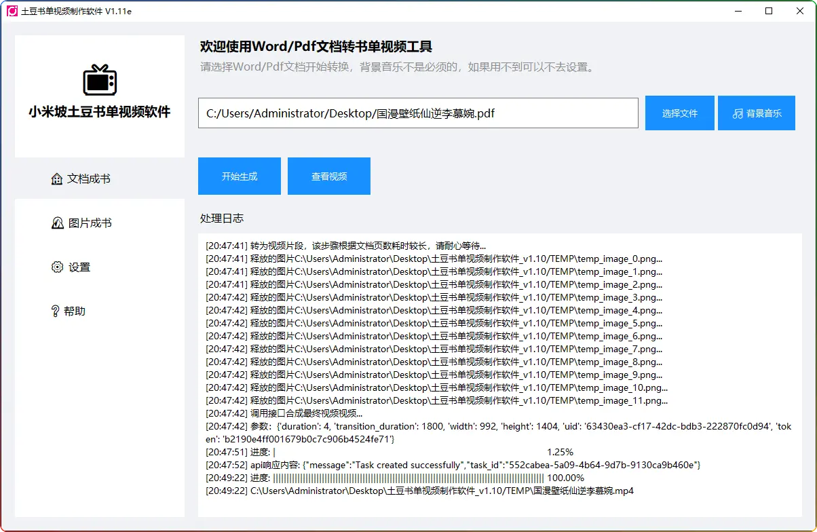This screenshot has width=817, height=532.
Task: Click the 100.00% progress bar log line
Action: [x=394, y=478]
